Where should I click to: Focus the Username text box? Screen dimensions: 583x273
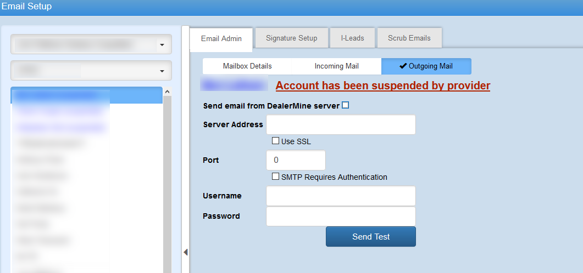(341, 196)
